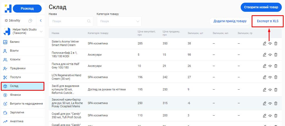The width and height of the screenshot is (285, 126).
Task: View the LCN Regenerative Hand Cream item
Action: click(270, 77)
